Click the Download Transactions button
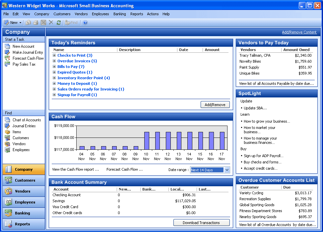323x232 pixels. click(x=201, y=223)
